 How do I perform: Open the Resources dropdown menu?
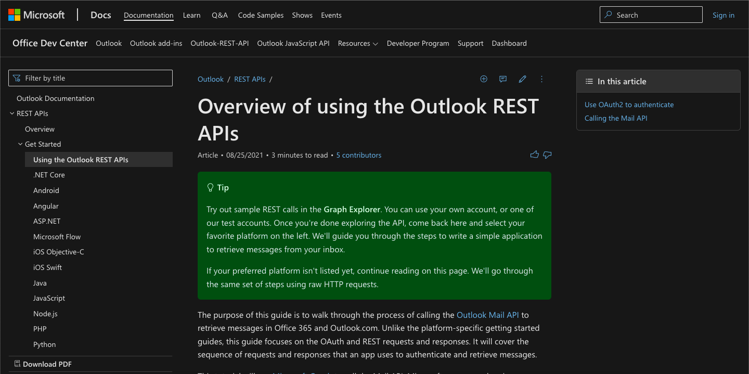pyautogui.click(x=358, y=43)
